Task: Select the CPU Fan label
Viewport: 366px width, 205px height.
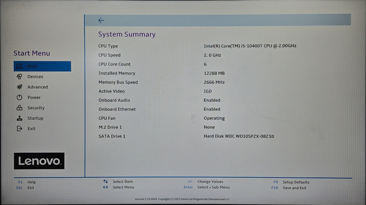Action: (107, 118)
